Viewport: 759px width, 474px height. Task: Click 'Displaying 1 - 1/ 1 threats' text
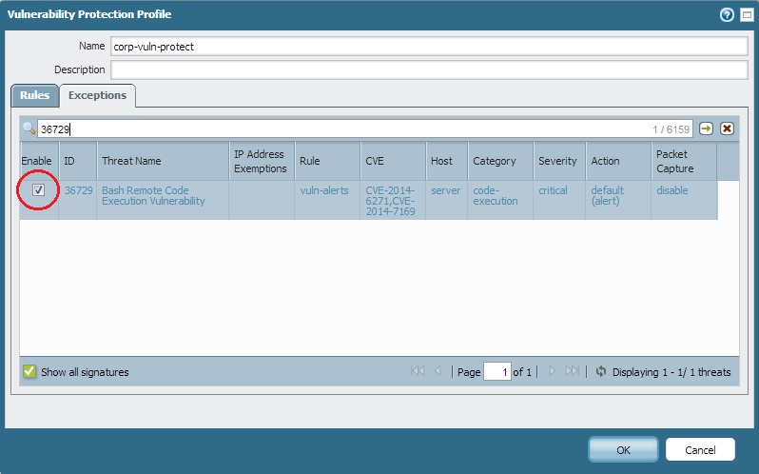[671, 372]
